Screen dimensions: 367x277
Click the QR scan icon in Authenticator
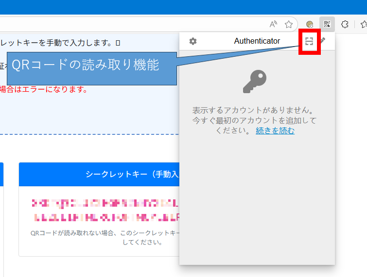pos(309,42)
